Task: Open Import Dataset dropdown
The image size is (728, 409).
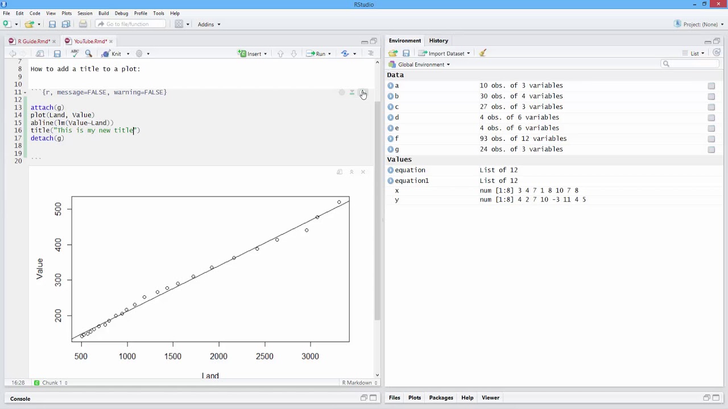Action: [445, 53]
